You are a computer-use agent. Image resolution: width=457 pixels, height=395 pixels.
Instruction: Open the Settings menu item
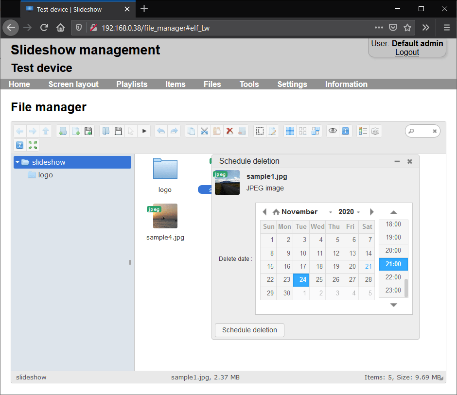(x=292, y=84)
